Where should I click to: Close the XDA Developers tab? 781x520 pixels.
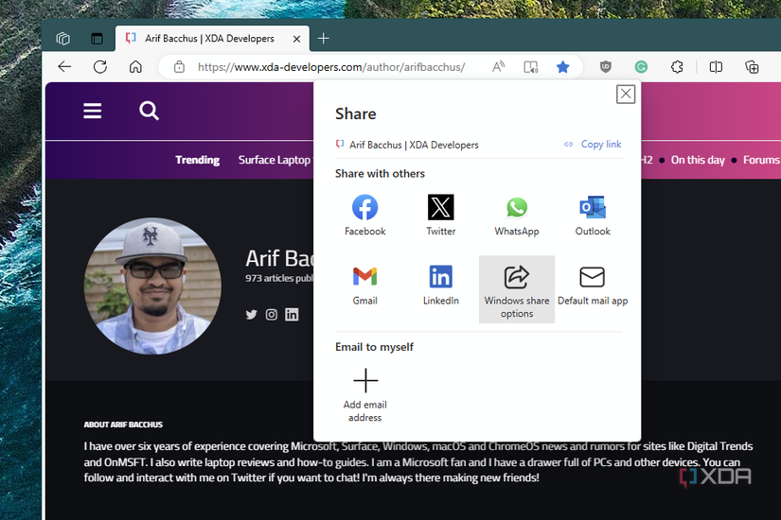click(x=297, y=39)
